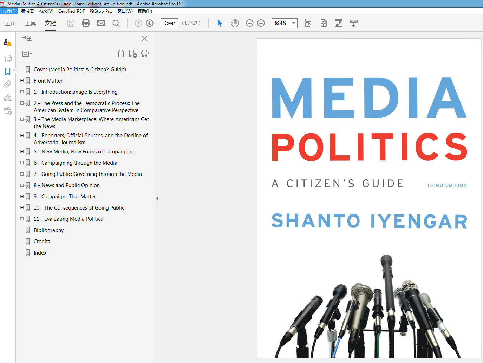Screen dimensions: 483x363
Task: Expand chapter 8 News and Public Opinion
Action: pyautogui.click(x=22, y=185)
